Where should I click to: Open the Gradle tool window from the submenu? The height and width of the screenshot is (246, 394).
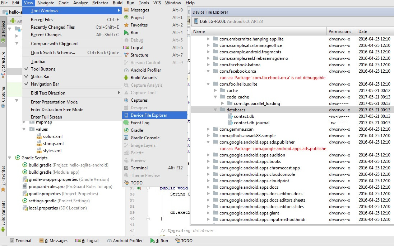137,130
